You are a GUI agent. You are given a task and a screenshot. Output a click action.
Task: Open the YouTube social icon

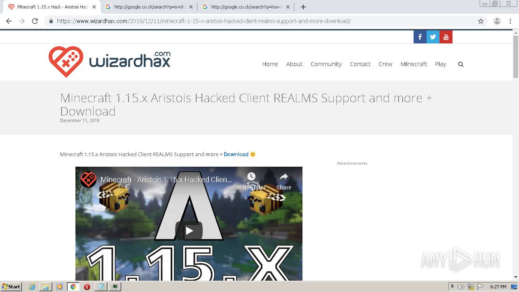446,37
